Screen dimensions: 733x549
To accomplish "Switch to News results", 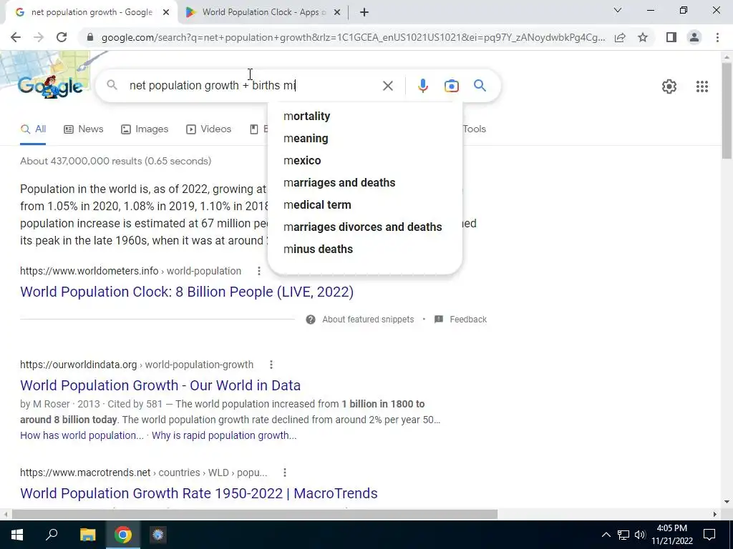I will [x=83, y=129].
